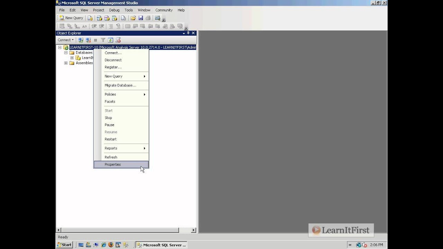This screenshot has height=249, width=443.
Task: Expand the Assemblies folder node
Action: coord(66,63)
